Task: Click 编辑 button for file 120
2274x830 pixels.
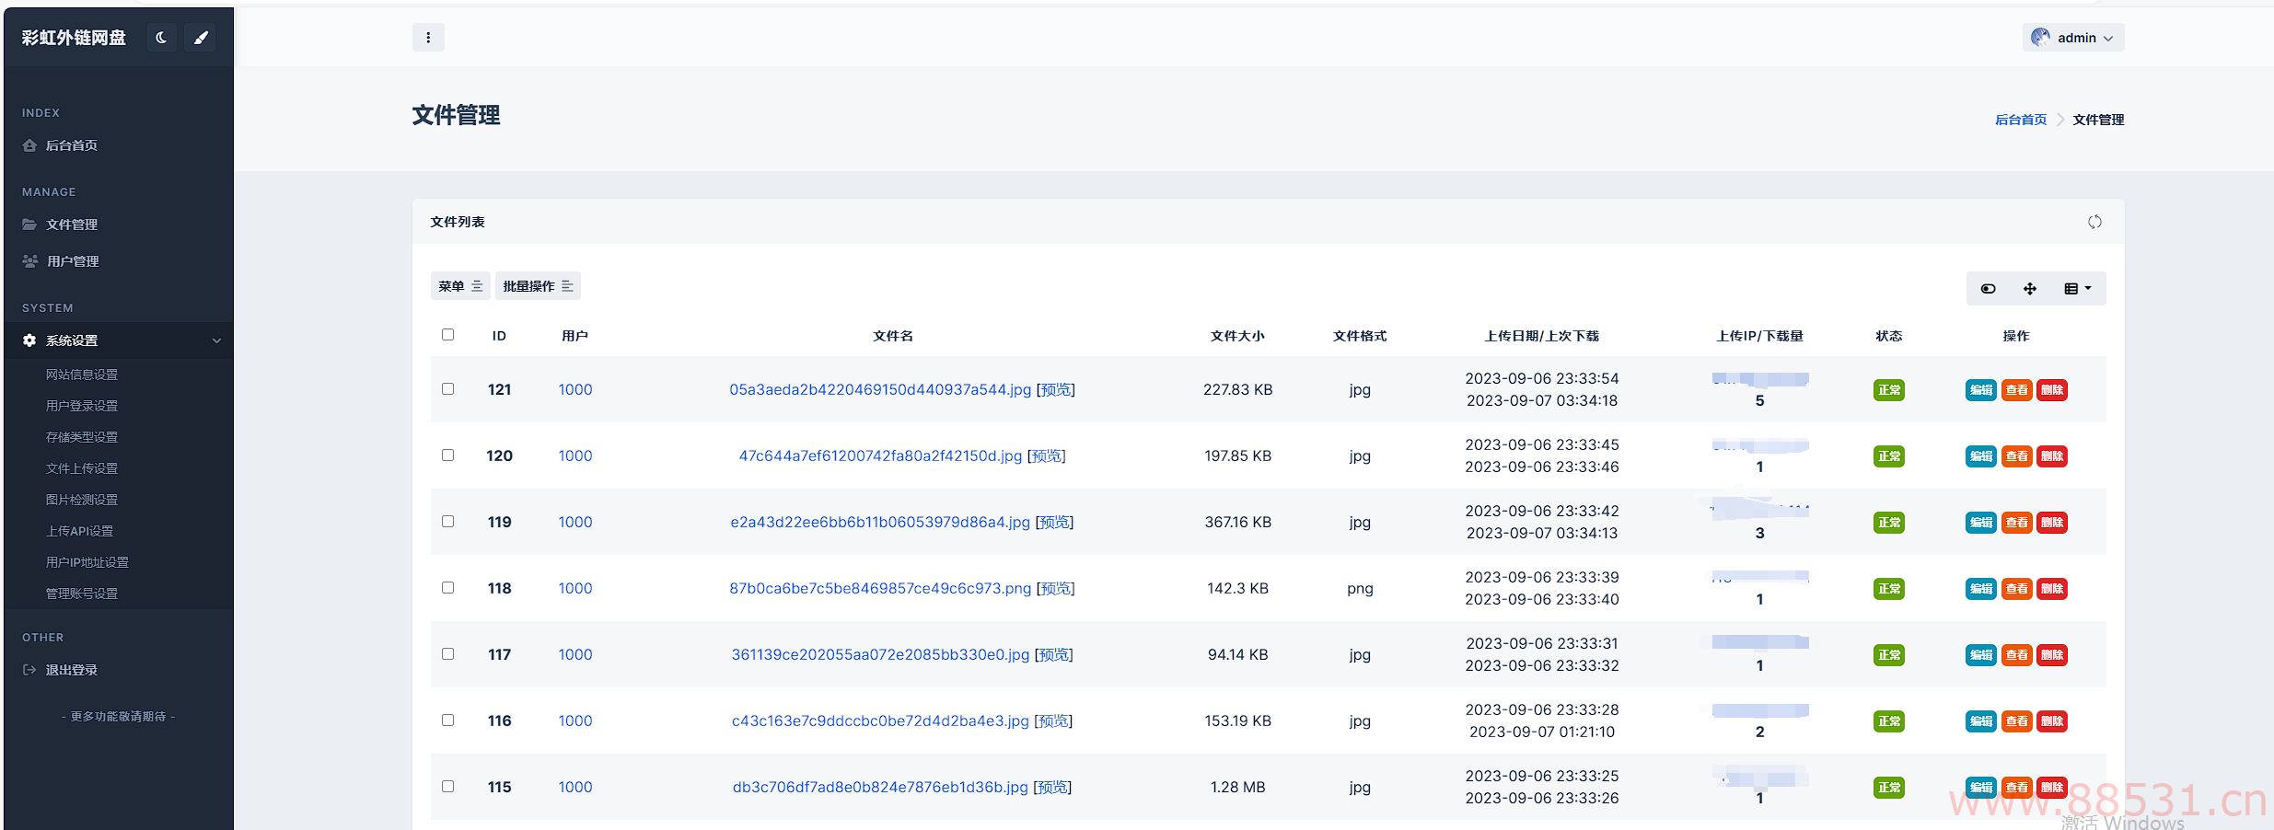Action: pos(1981,456)
